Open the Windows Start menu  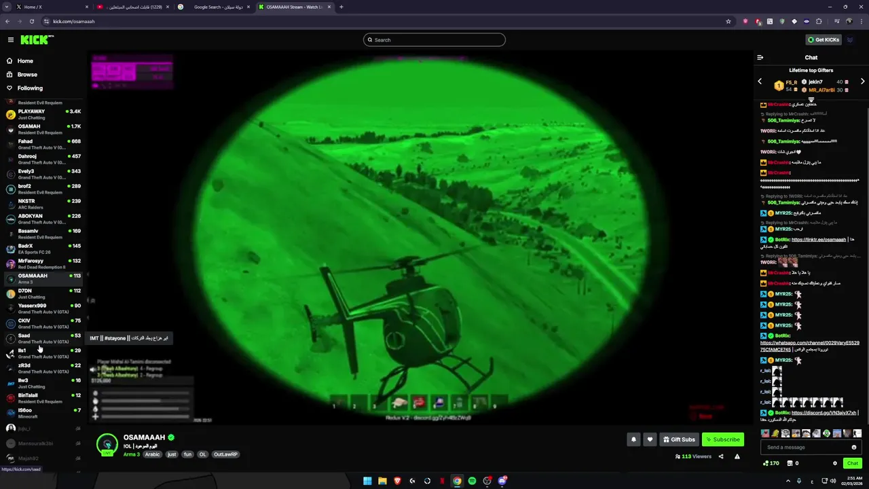[367, 481]
